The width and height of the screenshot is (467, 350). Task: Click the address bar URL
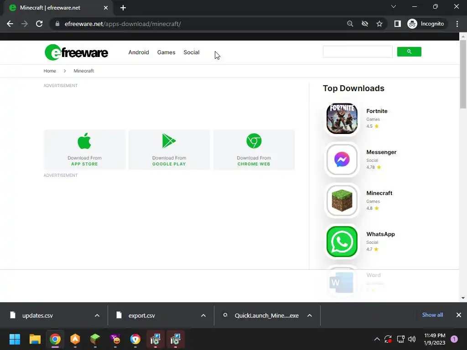point(123,24)
